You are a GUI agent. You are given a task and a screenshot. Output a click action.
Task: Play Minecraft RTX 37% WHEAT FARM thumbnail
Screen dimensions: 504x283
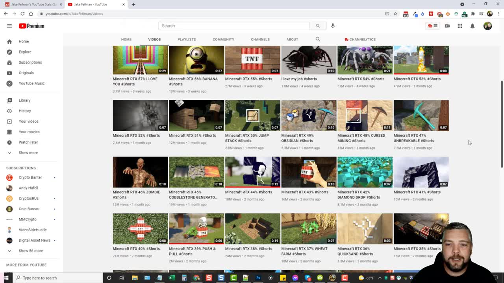[309, 229]
